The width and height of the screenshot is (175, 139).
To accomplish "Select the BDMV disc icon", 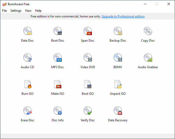I will (118, 58).
